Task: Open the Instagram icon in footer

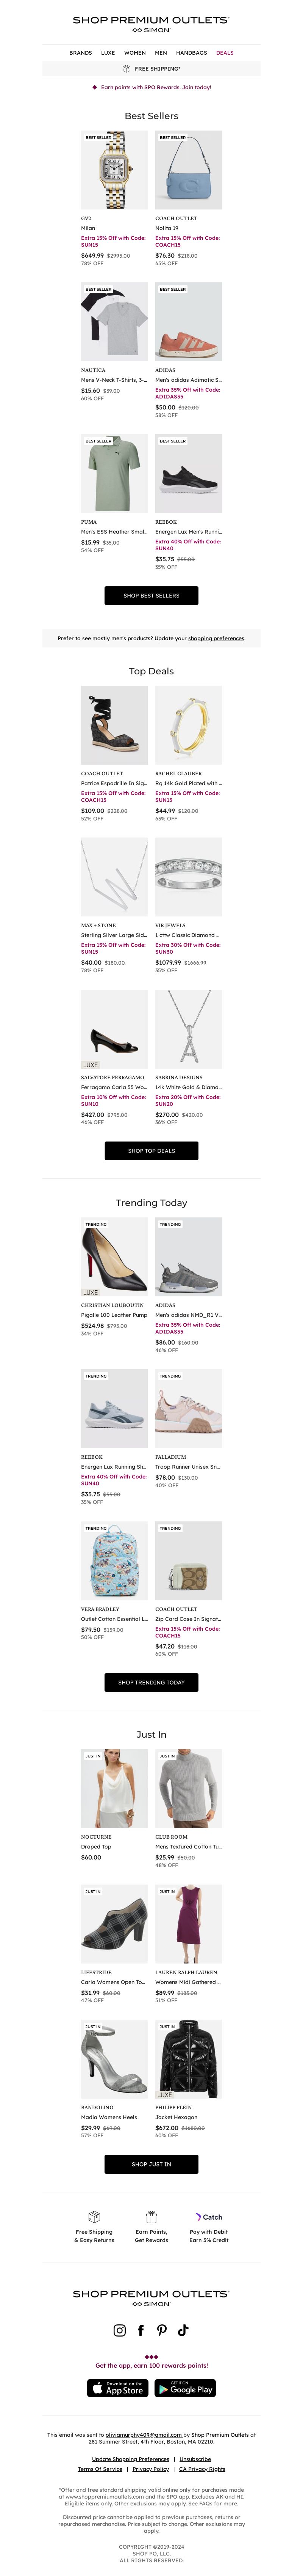Action: [x=120, y=2329]
